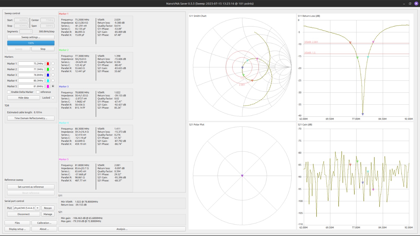Click the blue marker on S11 Return Loss dip
Screen dimensions: 420x236
pos(363,114)
